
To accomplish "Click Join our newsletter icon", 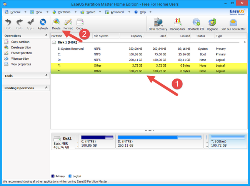I will 233,24.
